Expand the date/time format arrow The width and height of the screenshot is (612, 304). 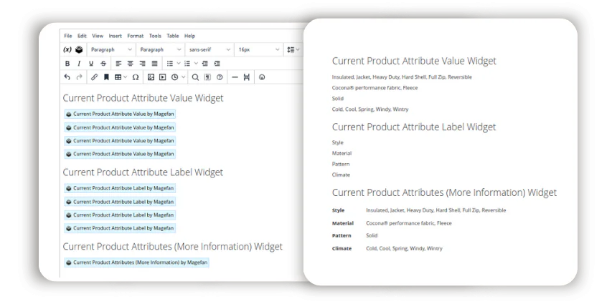tap(183, 77)
